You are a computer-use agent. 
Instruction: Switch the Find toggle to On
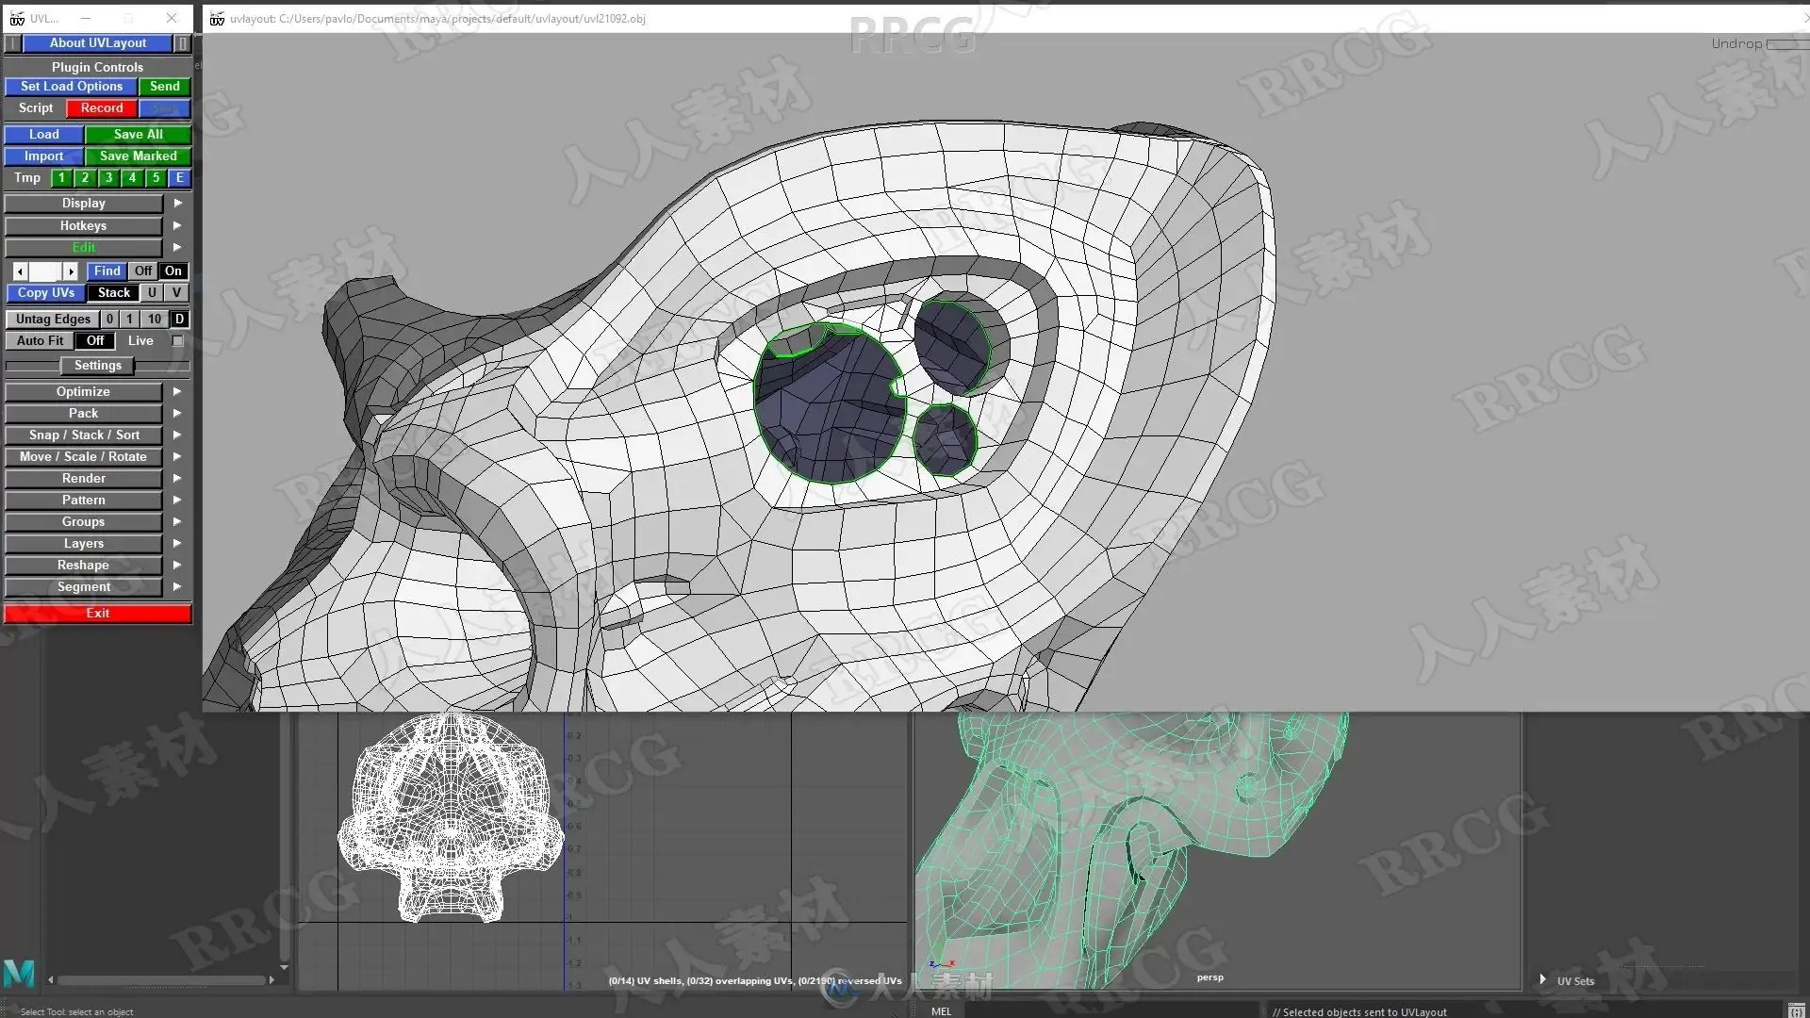(173, 271)
